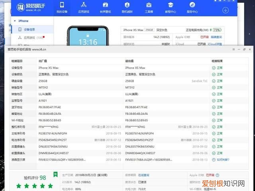Viewport: 255px width, 191px height.
Task: Click the five-star rating row
Action: [35, 186]
